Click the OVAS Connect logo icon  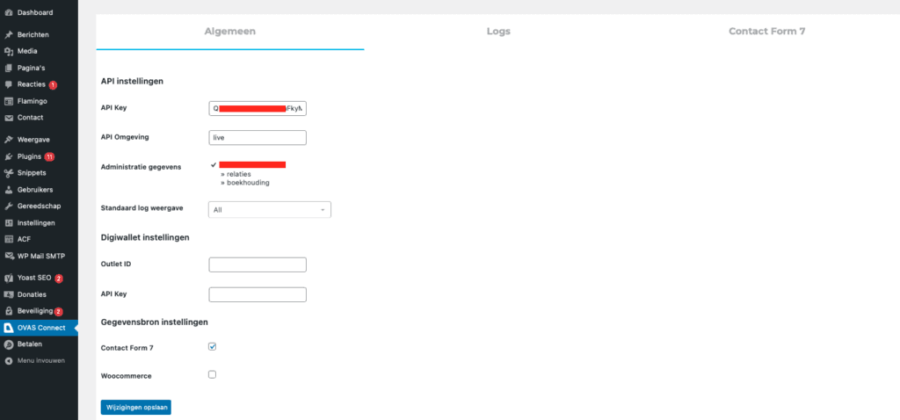(x=9, y=329)
